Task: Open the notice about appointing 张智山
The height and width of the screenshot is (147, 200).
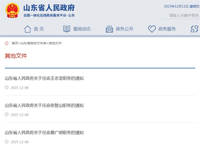Action: [44, 106]
